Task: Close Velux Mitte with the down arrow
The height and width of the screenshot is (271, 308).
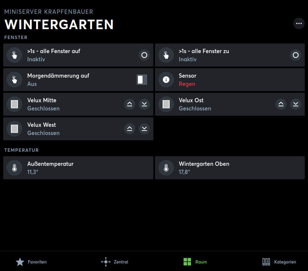Action: (x=144, y=104)
